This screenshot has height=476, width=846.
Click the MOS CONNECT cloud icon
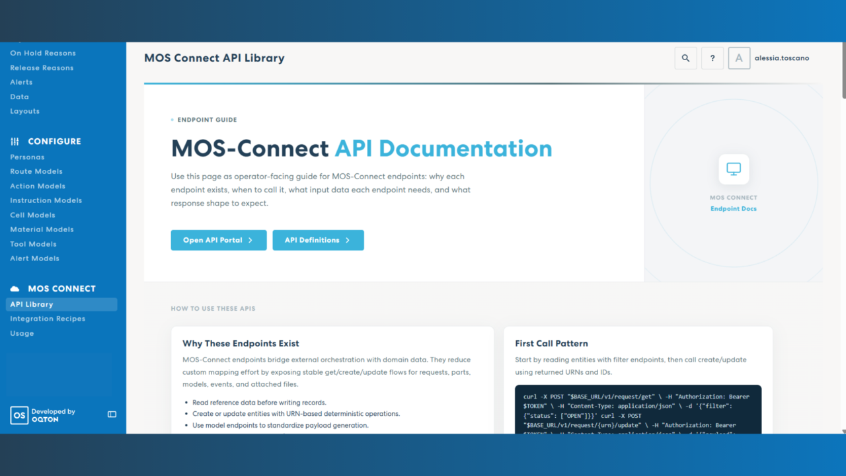click(x=15, y=289)
